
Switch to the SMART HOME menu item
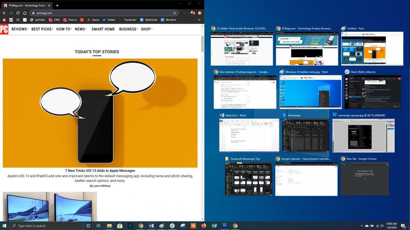[x=103, y=29]
